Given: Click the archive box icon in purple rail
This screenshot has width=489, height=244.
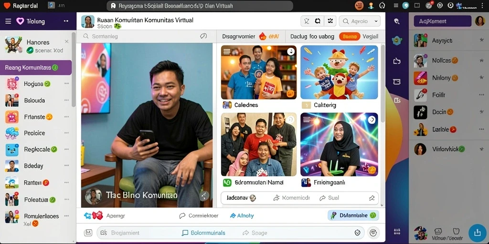Looking at the screenshot, I should [x=397, y=81].
